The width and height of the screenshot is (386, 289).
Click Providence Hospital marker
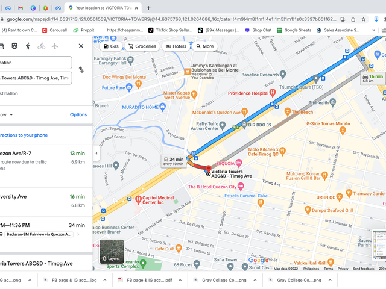point(272,93)
